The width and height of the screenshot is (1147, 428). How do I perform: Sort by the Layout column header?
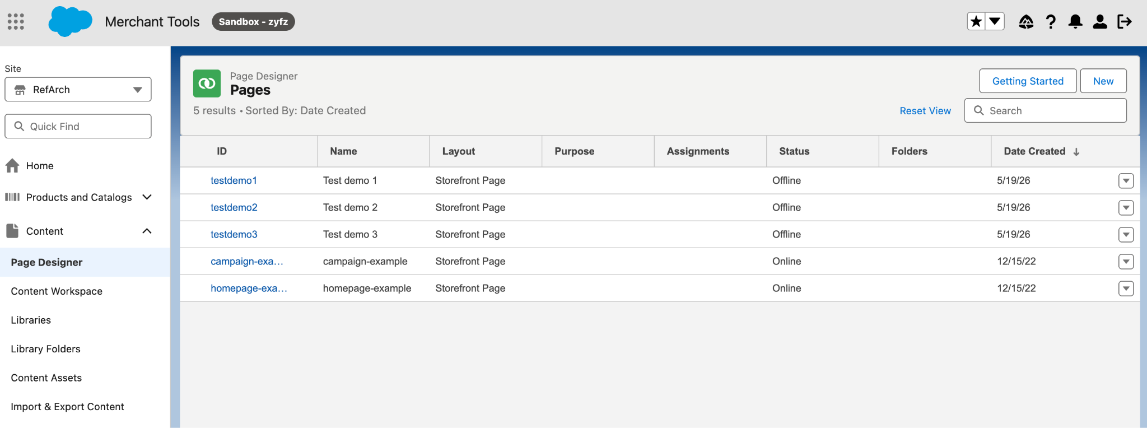(x=458, y=151)
